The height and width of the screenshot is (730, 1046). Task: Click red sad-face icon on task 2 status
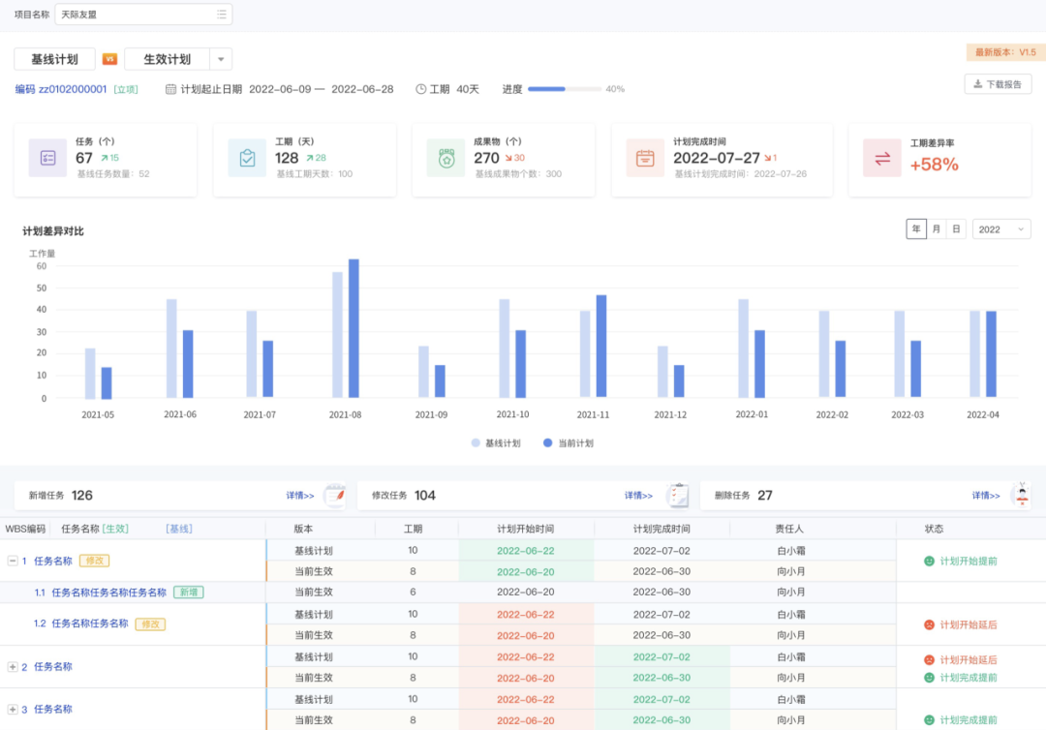pos(929,660)
